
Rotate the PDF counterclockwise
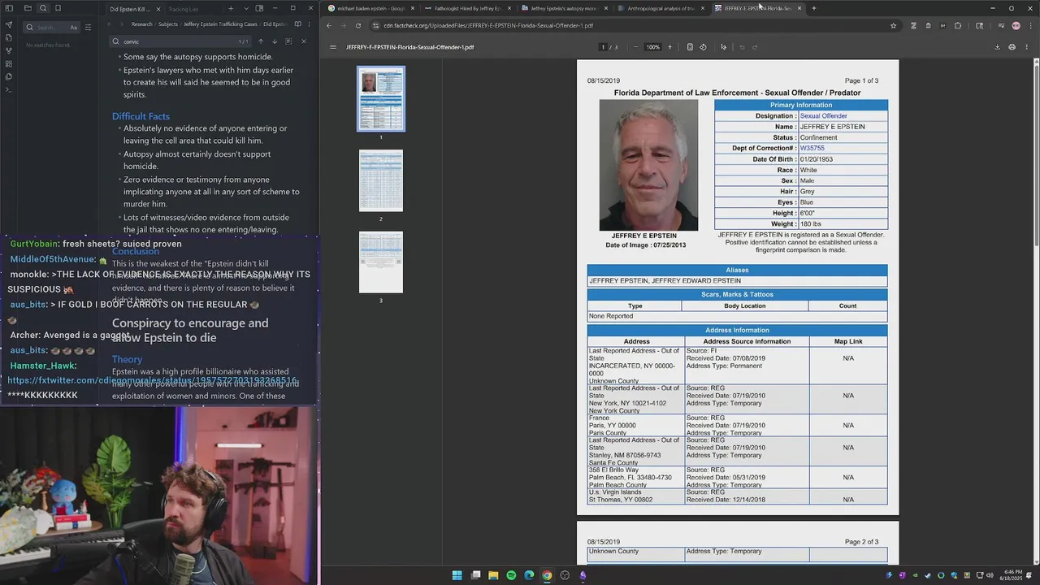703,47
